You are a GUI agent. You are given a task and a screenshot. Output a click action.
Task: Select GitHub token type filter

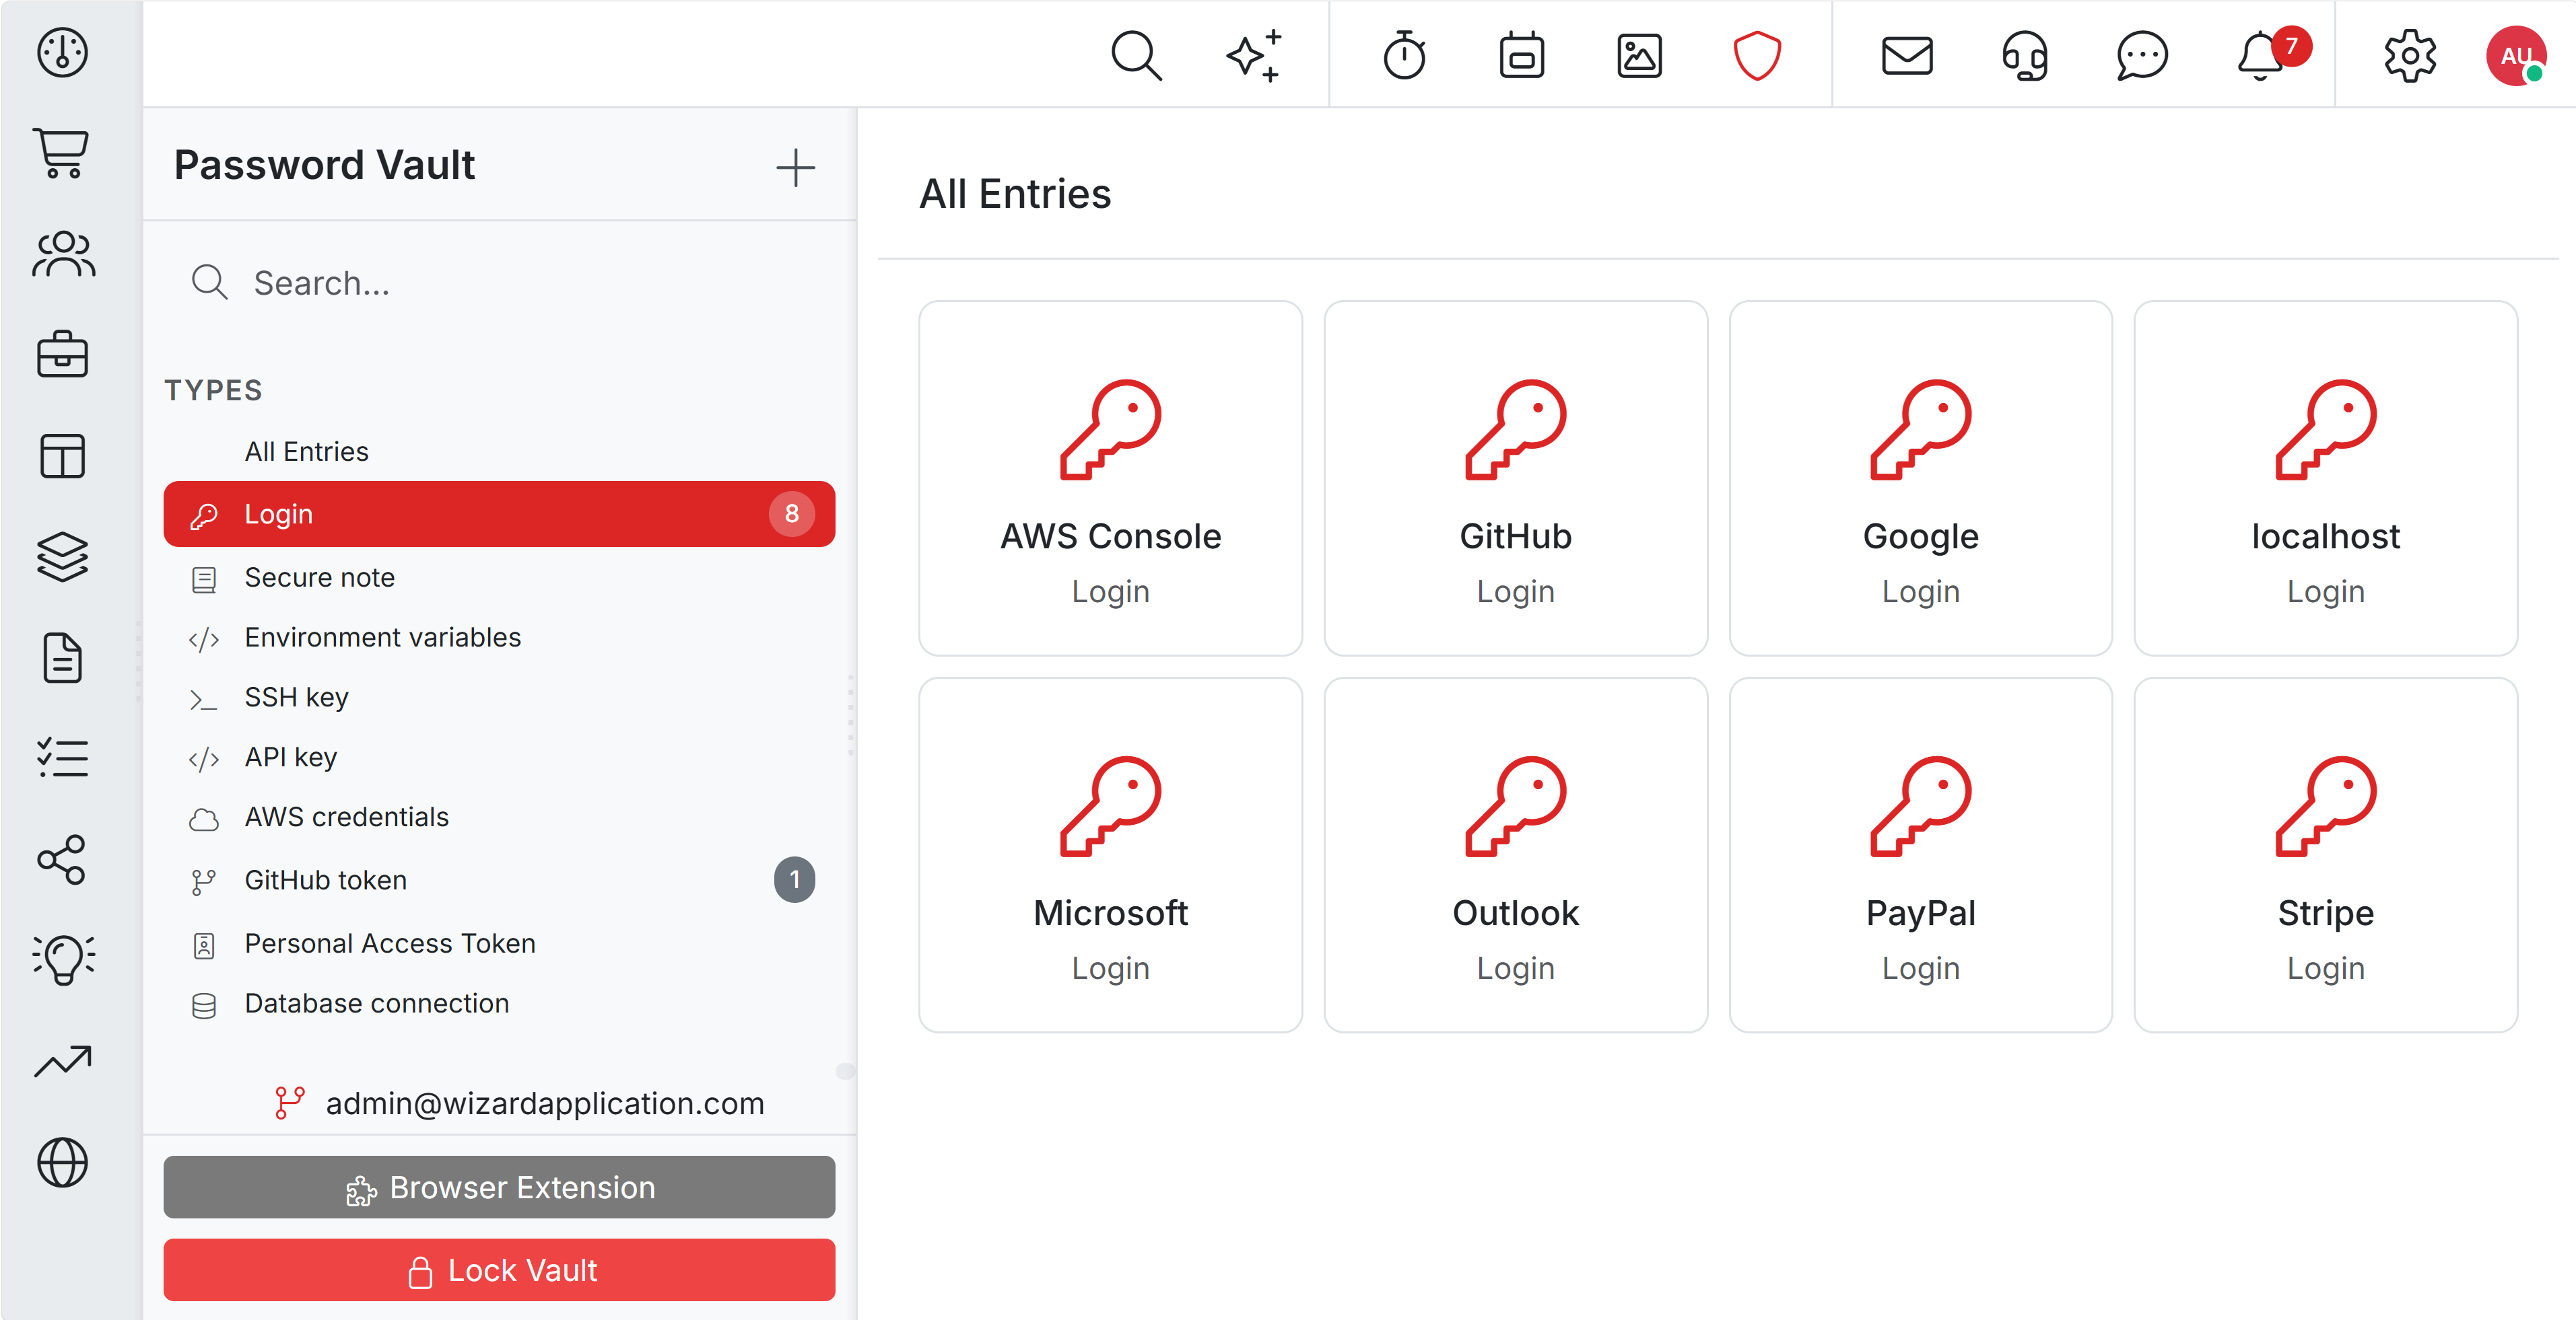coord(500,880)
